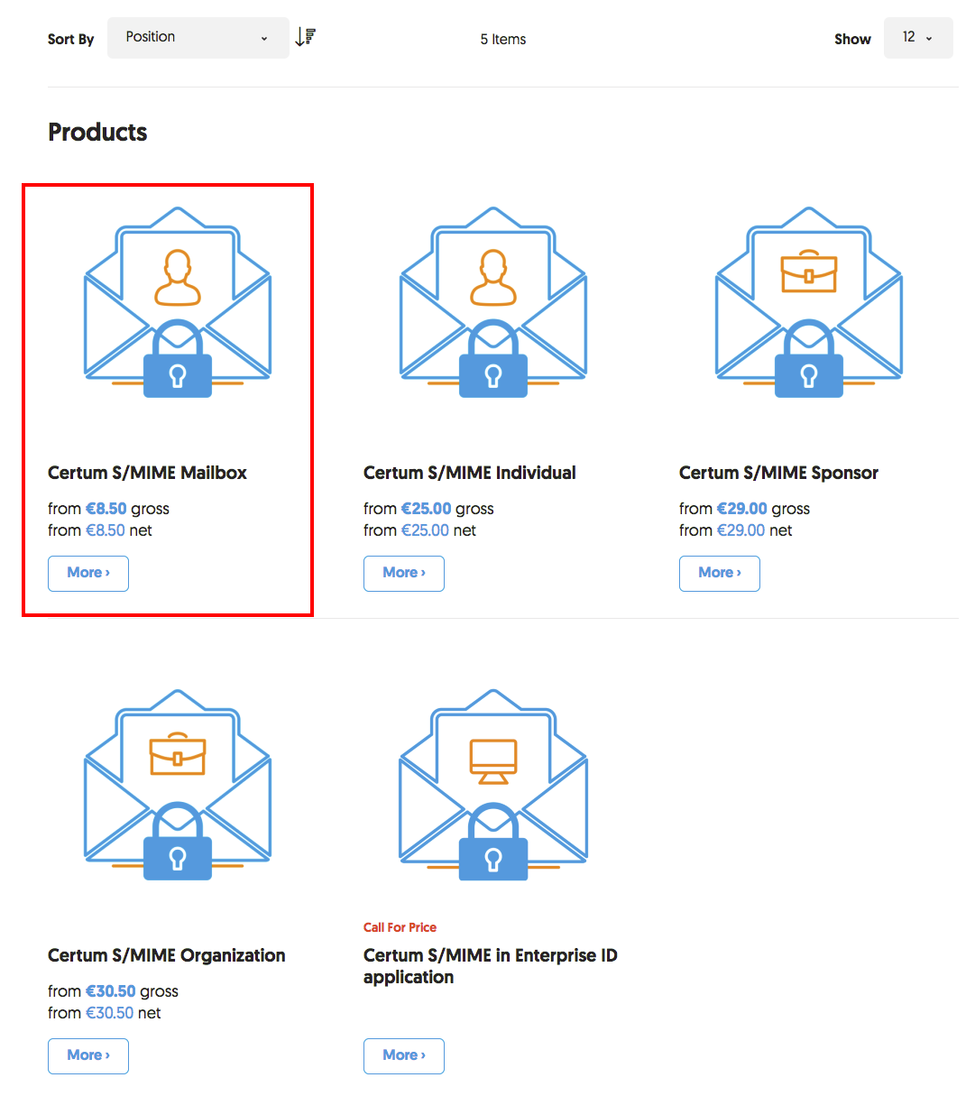Expand the Show 12 items dropdown
The image size is (975, 1096).
[x=917, y=38]
